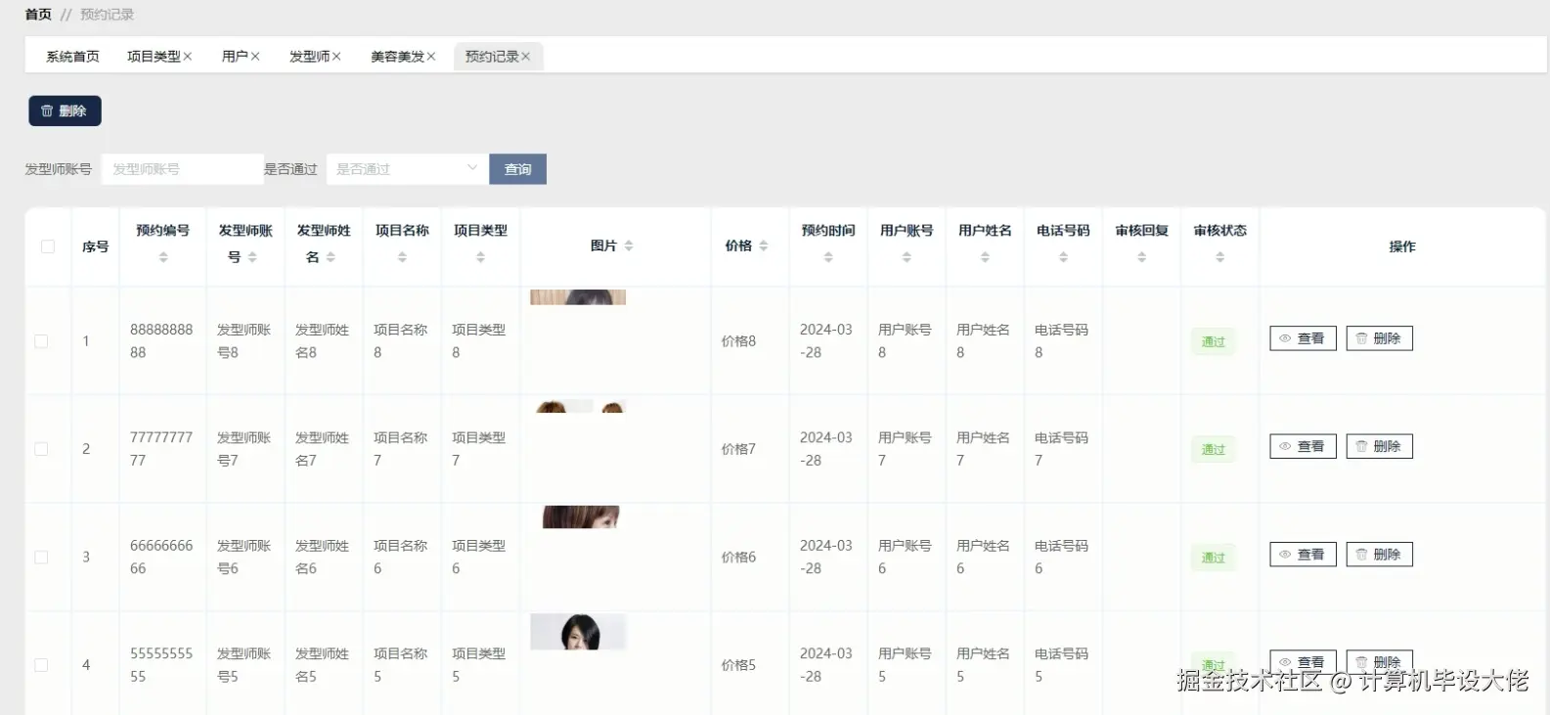Sort by 审核状态 column sort arrows

(1219, 257)
